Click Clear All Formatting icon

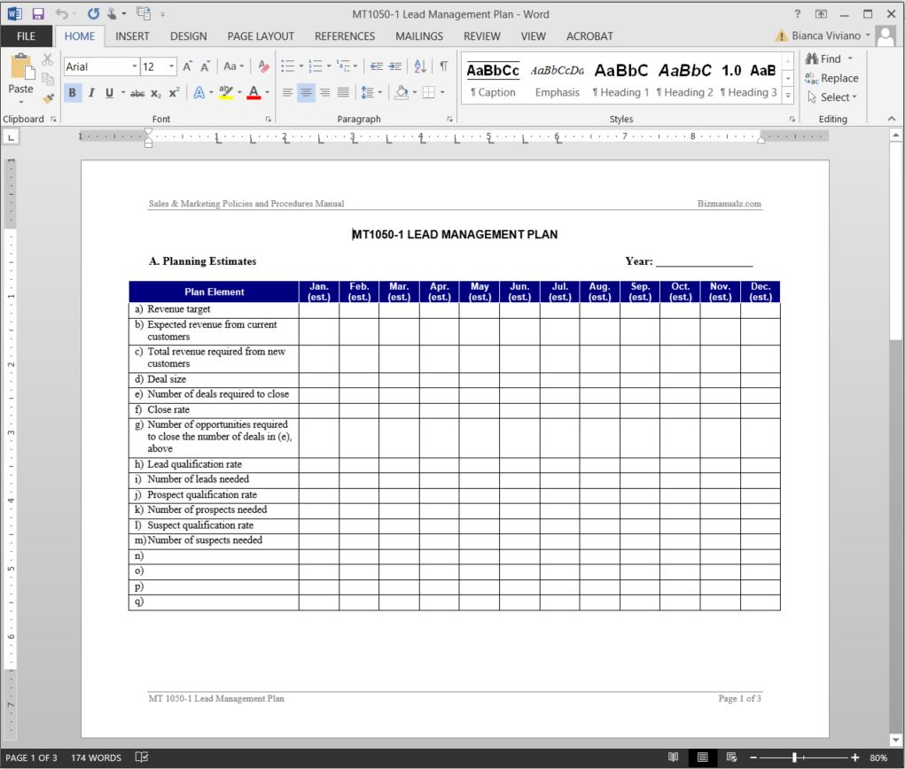(x=263, y=66)
